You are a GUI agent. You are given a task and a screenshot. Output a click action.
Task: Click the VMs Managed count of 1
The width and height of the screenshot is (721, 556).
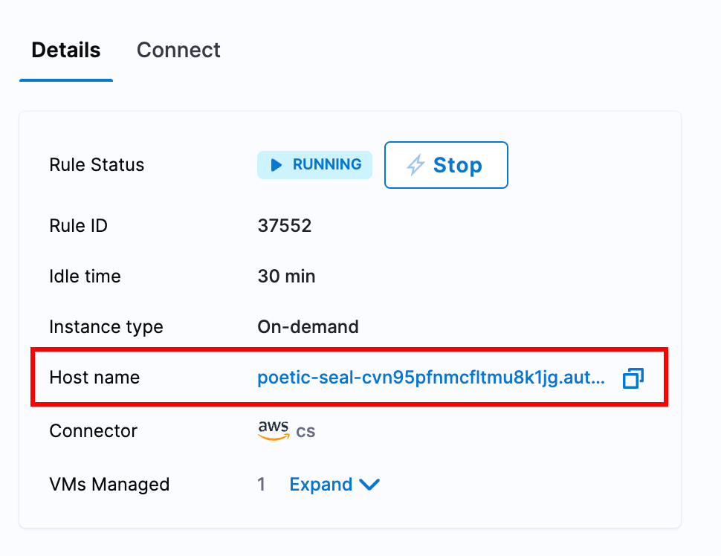262,485
